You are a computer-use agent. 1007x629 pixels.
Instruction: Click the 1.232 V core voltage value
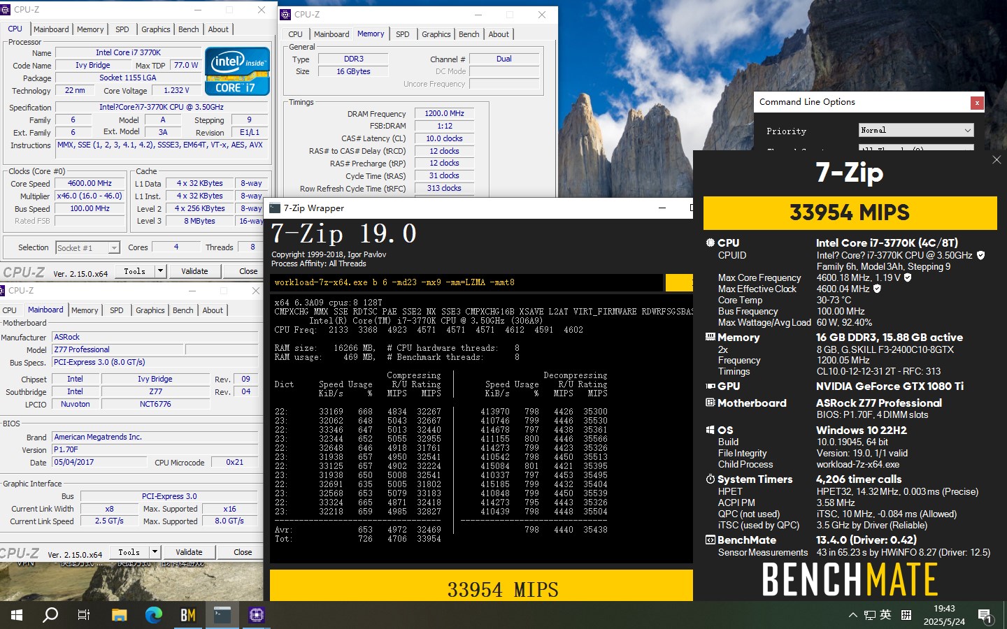pyautogui.click(x=176, y=90)
